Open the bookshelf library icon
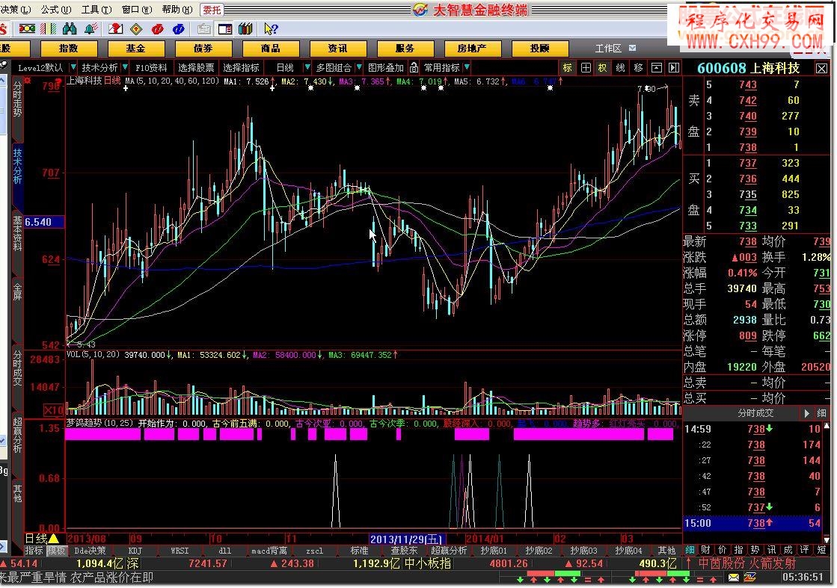837x588 pixels. click(x=245, y=29)
